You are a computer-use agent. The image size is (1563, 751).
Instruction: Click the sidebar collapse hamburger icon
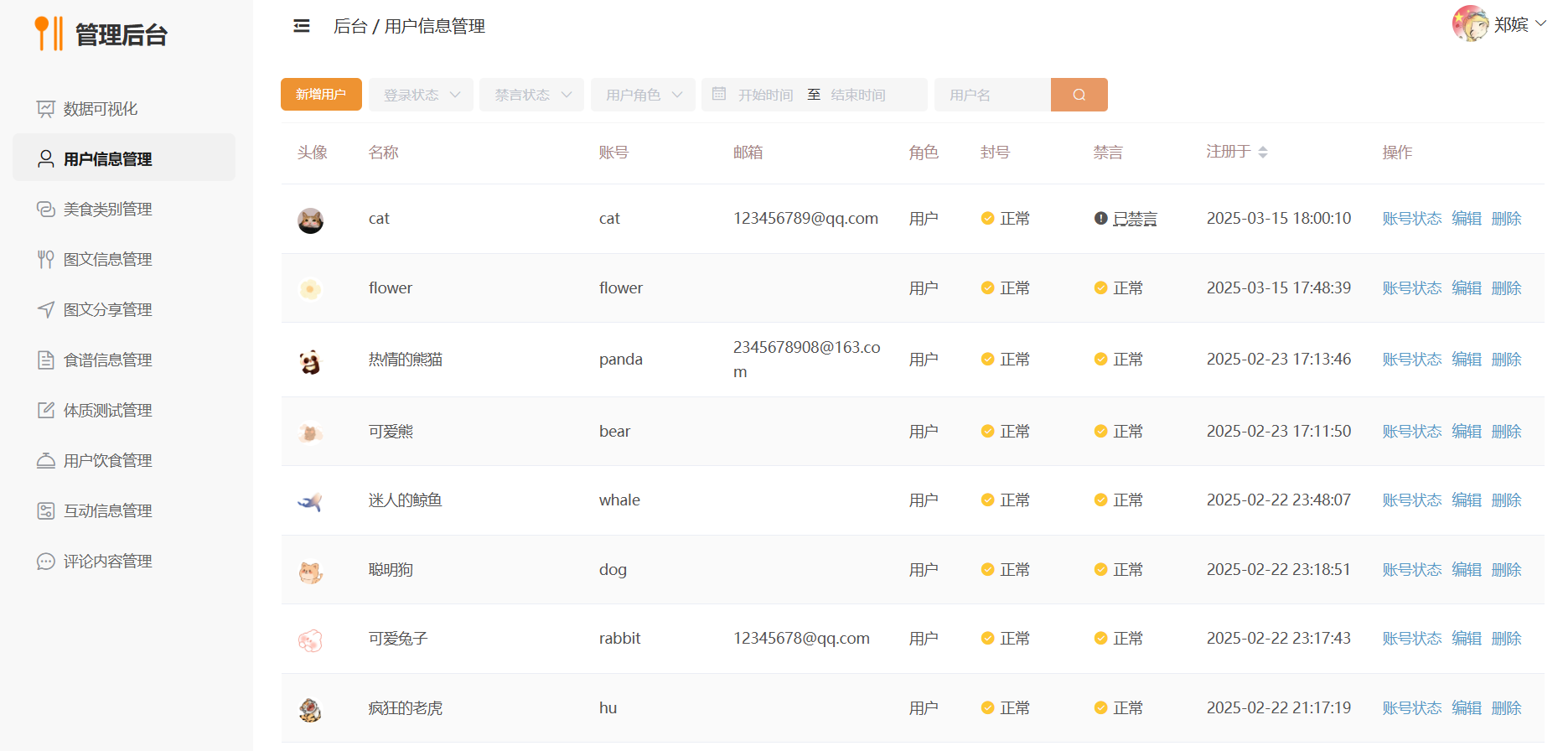[302, 26]
